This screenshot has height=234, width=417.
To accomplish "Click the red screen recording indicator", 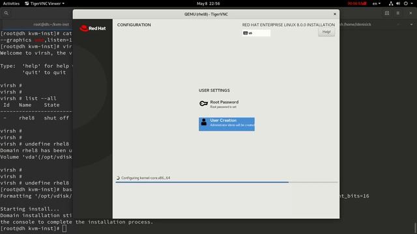I will pos(357,3).
